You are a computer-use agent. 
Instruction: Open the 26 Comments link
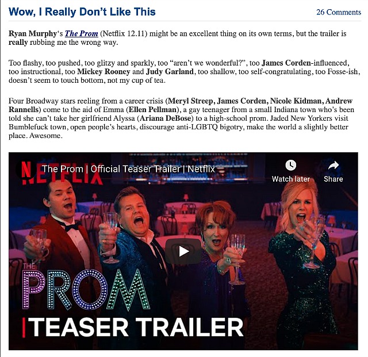339,12
